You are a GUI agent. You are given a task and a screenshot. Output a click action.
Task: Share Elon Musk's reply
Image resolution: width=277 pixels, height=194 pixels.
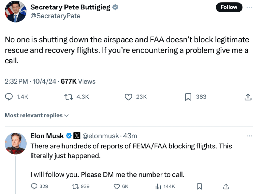[x=226, y=186]
